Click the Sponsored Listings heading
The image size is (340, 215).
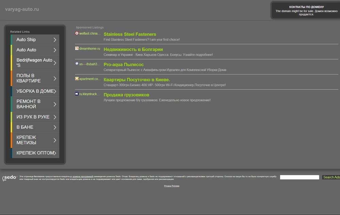[90, 27]
